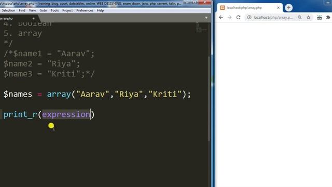
Task: Click the commented $name3 line
Action: point(49,74)
